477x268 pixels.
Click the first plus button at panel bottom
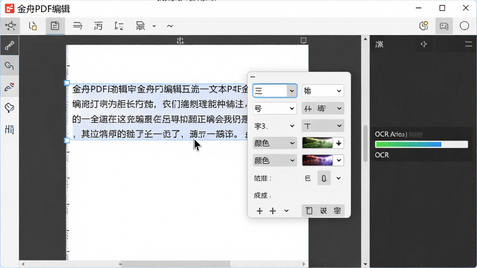point(259,211)
